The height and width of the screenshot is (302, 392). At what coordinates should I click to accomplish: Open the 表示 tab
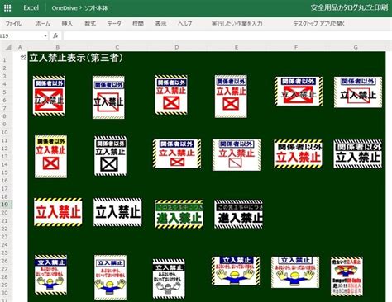pyautogui.click(x=160, y=24)
